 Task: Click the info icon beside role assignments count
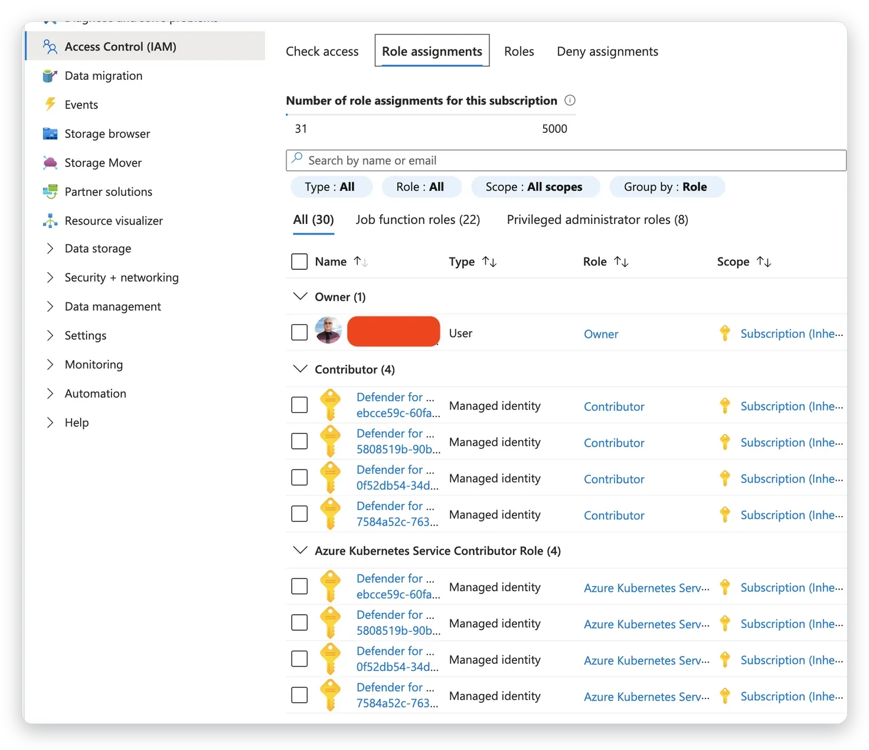570,100
